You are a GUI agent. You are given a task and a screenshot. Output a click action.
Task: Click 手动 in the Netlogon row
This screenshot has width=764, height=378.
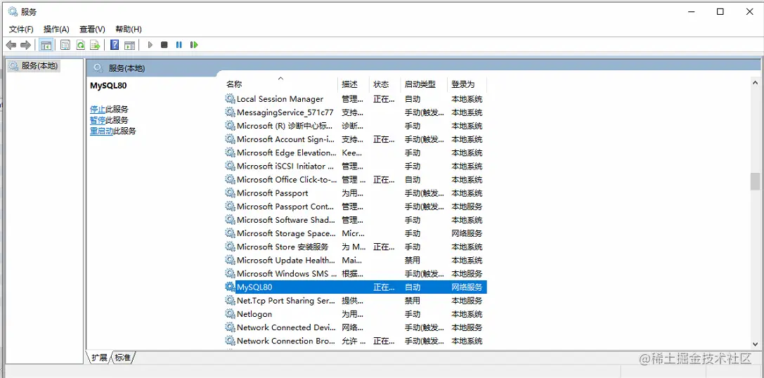point(412,313)
